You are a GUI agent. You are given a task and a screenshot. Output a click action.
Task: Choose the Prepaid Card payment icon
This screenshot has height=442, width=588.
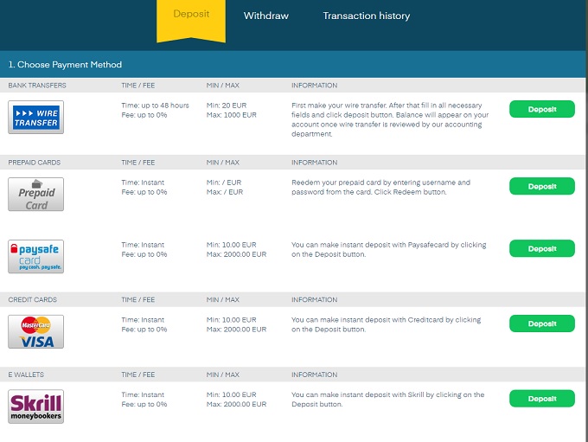tap(35, 194)
